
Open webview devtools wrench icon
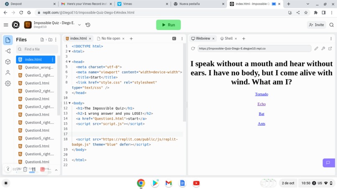click(323, 48)
